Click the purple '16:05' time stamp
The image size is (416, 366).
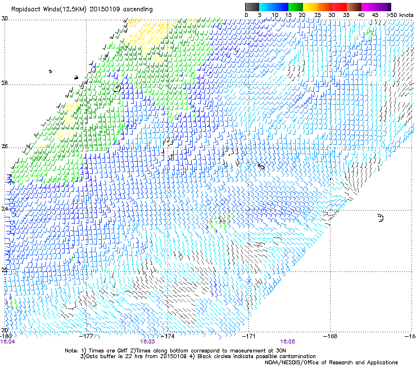tap(147, 342)
